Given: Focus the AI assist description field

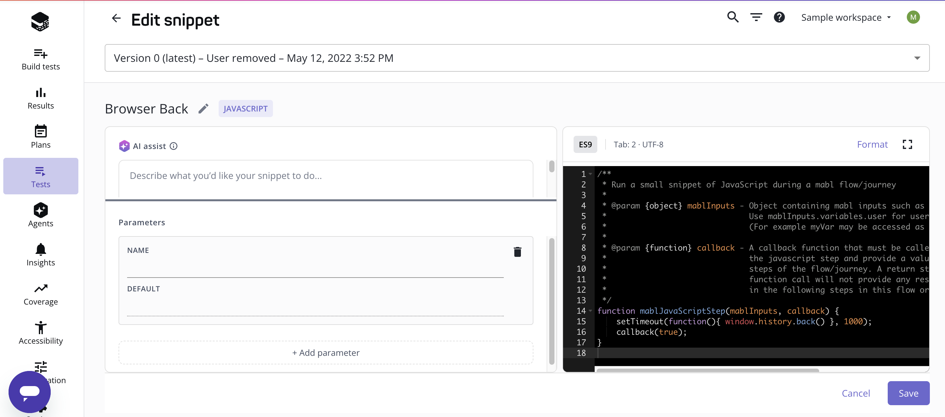Looking at the screenshot, I should point(326,179).
